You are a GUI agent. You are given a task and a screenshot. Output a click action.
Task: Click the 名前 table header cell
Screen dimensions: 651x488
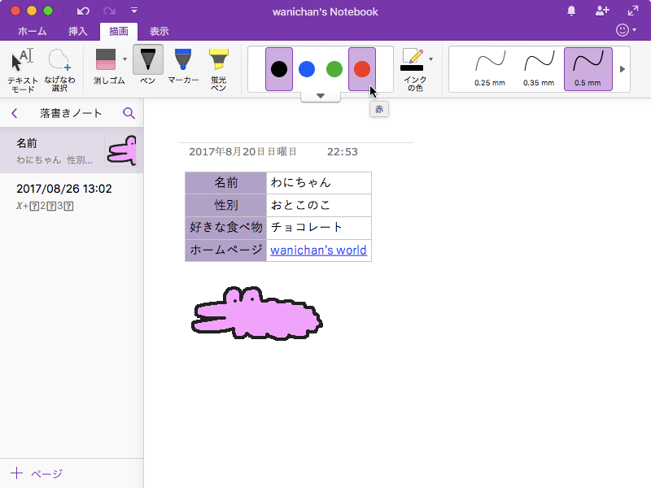point(226,182)
